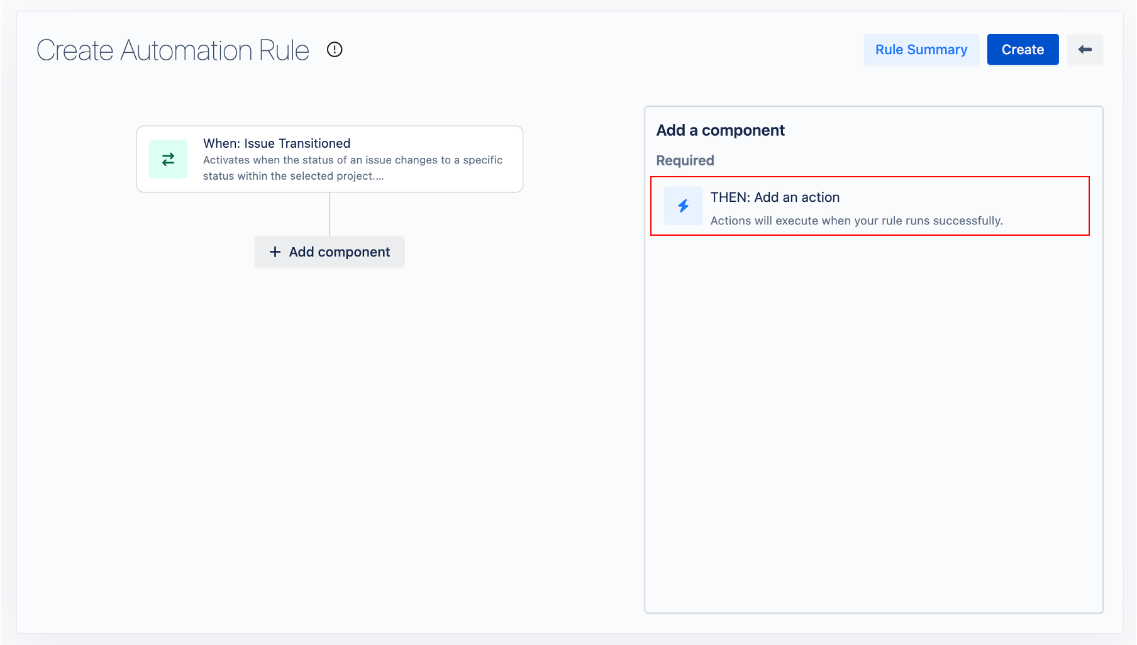Screen dimensions: 1137x645
Task: Click 'Actions will execute' description text
Action: tap(856, 221)
